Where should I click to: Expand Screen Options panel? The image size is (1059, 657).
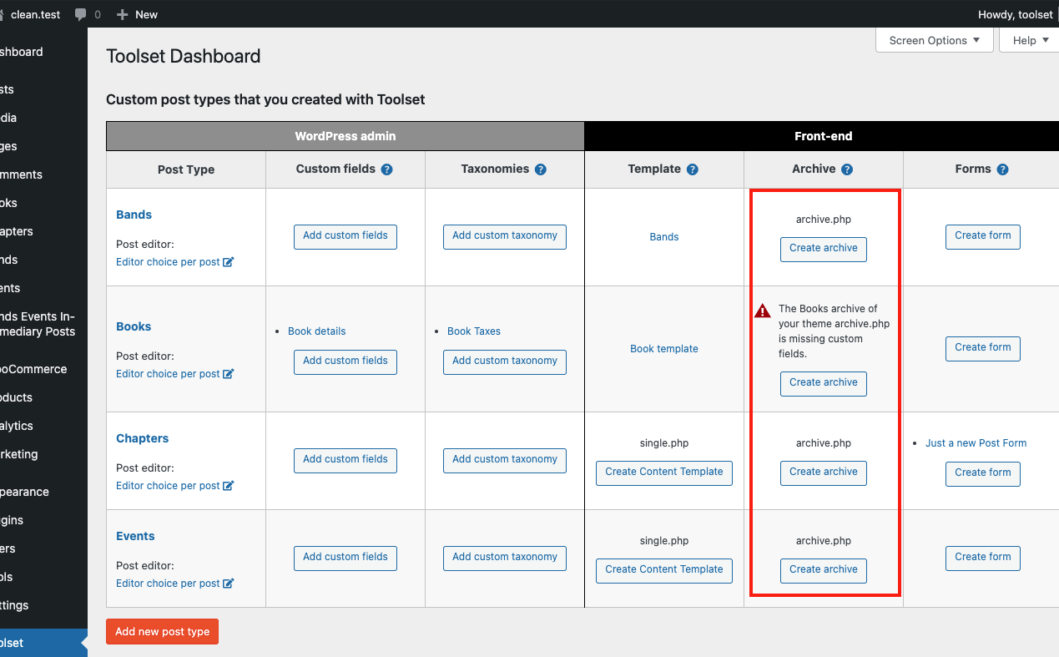tap(935, 40)
